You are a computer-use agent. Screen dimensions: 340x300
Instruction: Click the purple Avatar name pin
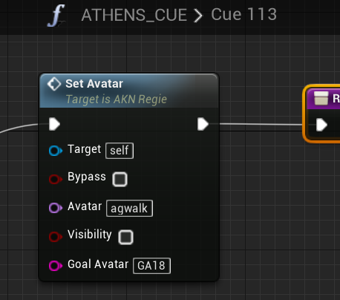(x=56, y=208)
